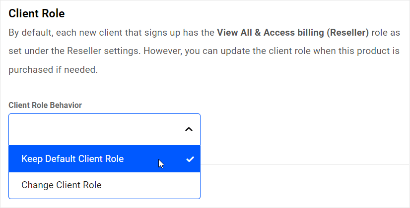Screen dimensions: 410x208
Task: Click 'By default' at the paragraph start
Action: (x=28, y=33)
